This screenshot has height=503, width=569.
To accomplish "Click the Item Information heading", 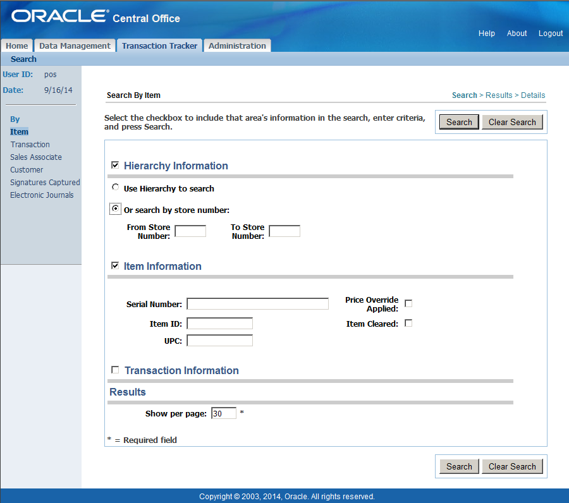I will click(x=162, y=266).
